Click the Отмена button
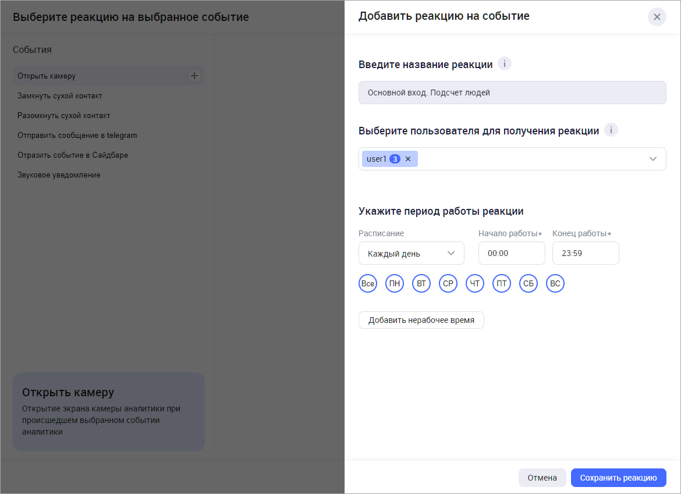Image resolution: width=681 pixels, height=494 pixels. (x=542, y=478)
